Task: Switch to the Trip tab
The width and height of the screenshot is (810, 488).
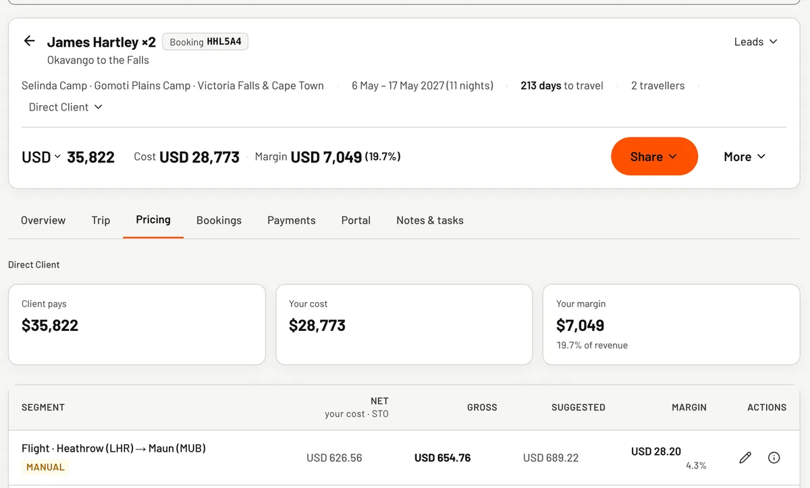Action: 101,220
